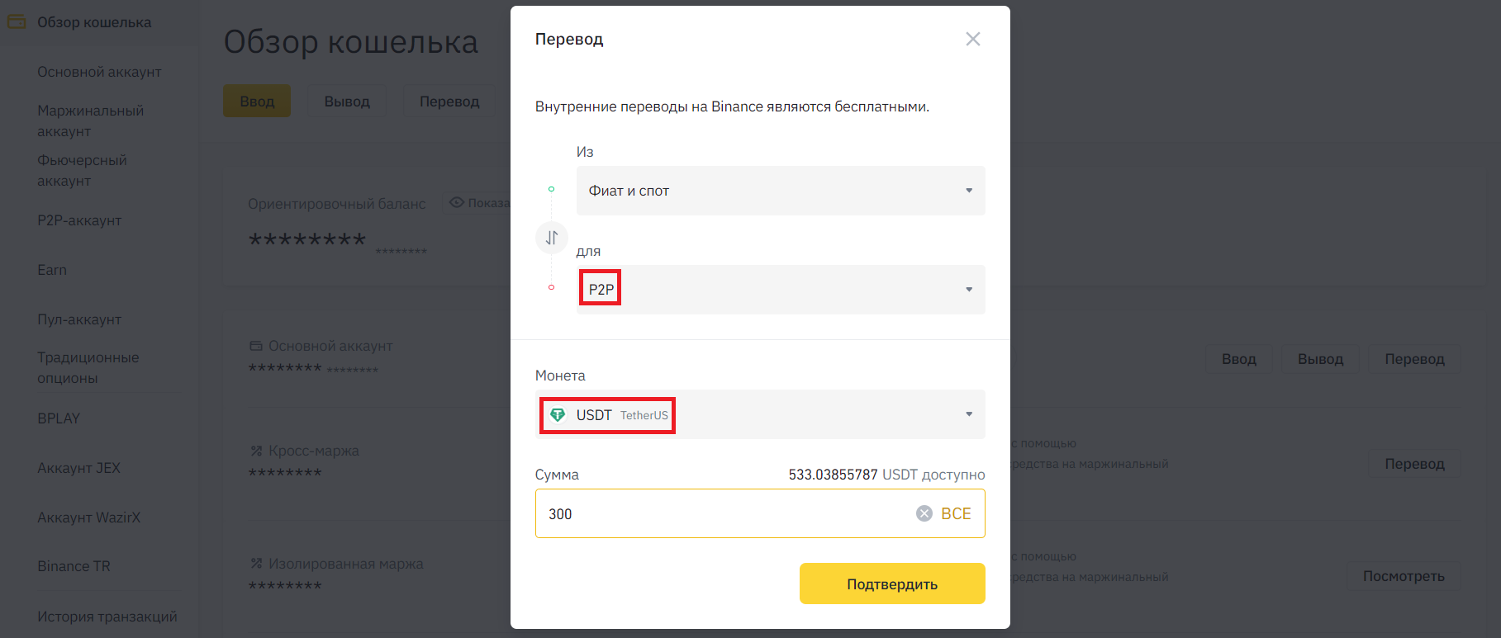
Task: Click the card icon next to Основной аккаунт
Action: coord(256,346)
